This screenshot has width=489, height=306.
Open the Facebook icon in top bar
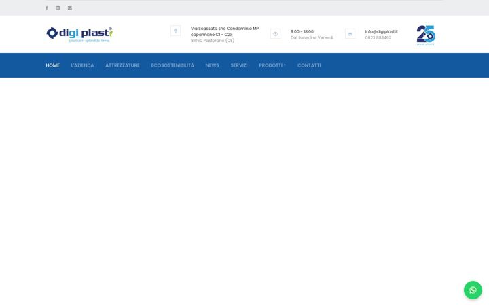47,8
